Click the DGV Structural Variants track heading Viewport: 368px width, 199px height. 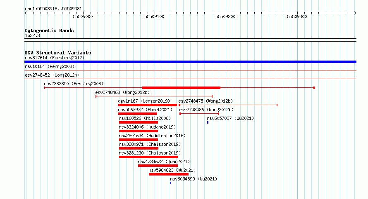(58, 53)
